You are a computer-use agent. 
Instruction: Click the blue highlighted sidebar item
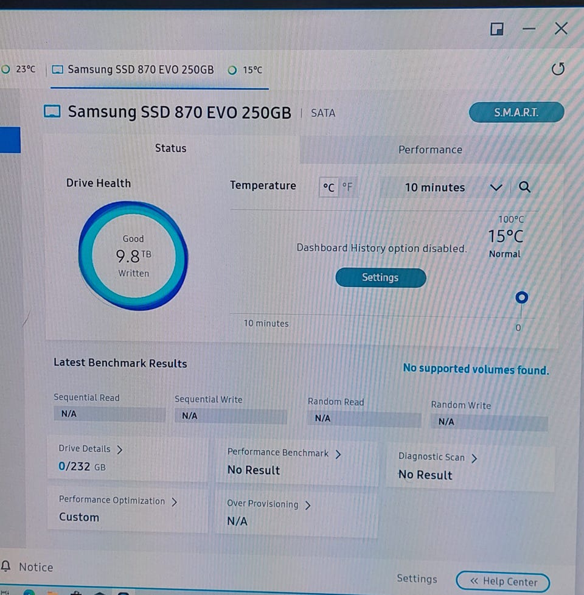(x=10, y=140)
